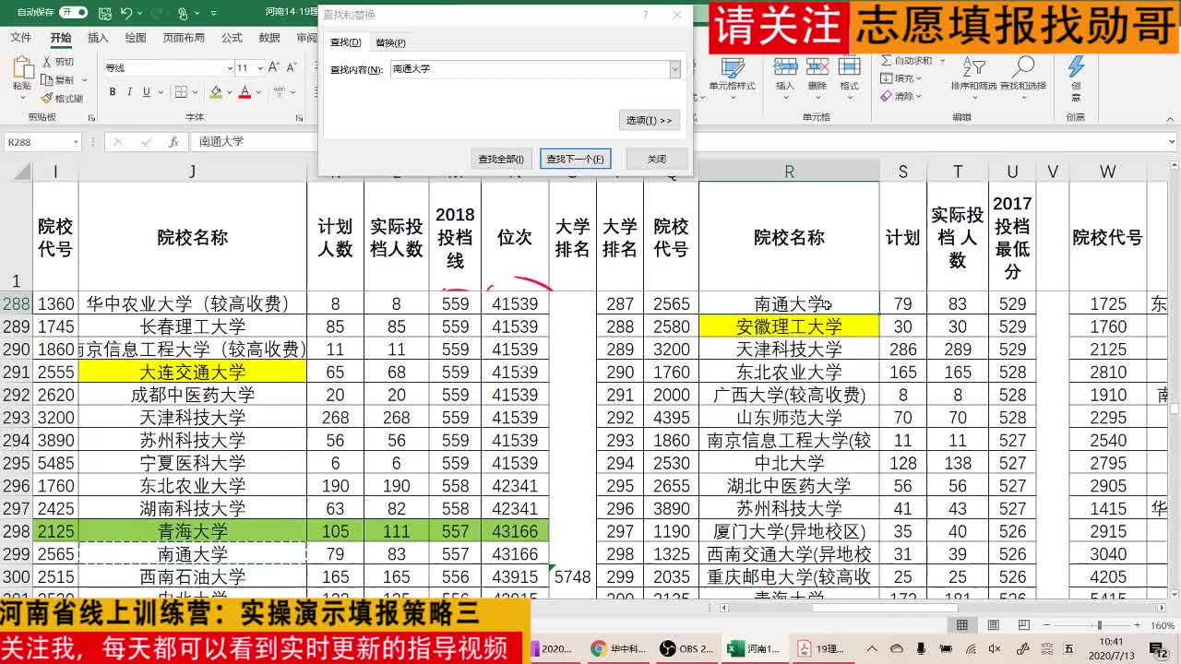Screen dimensions: 1181x664
Task: Switch to the 数据 ribbon tab
Action: click(x=269, y=38)
